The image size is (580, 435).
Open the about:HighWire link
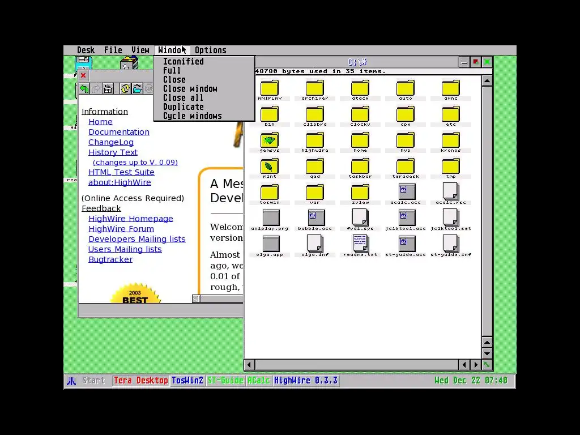pos(120,182)
